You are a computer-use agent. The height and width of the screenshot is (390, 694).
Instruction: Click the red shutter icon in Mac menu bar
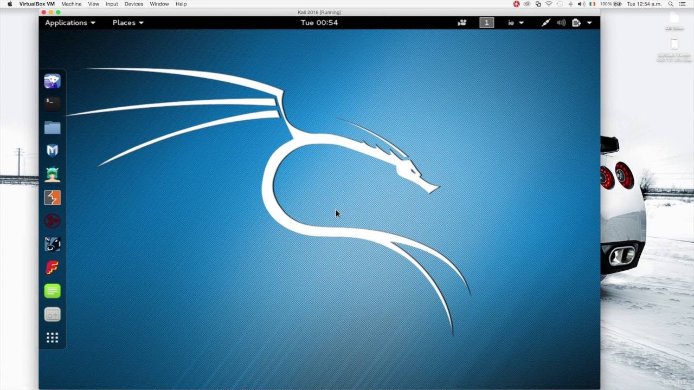coord(516,4)
